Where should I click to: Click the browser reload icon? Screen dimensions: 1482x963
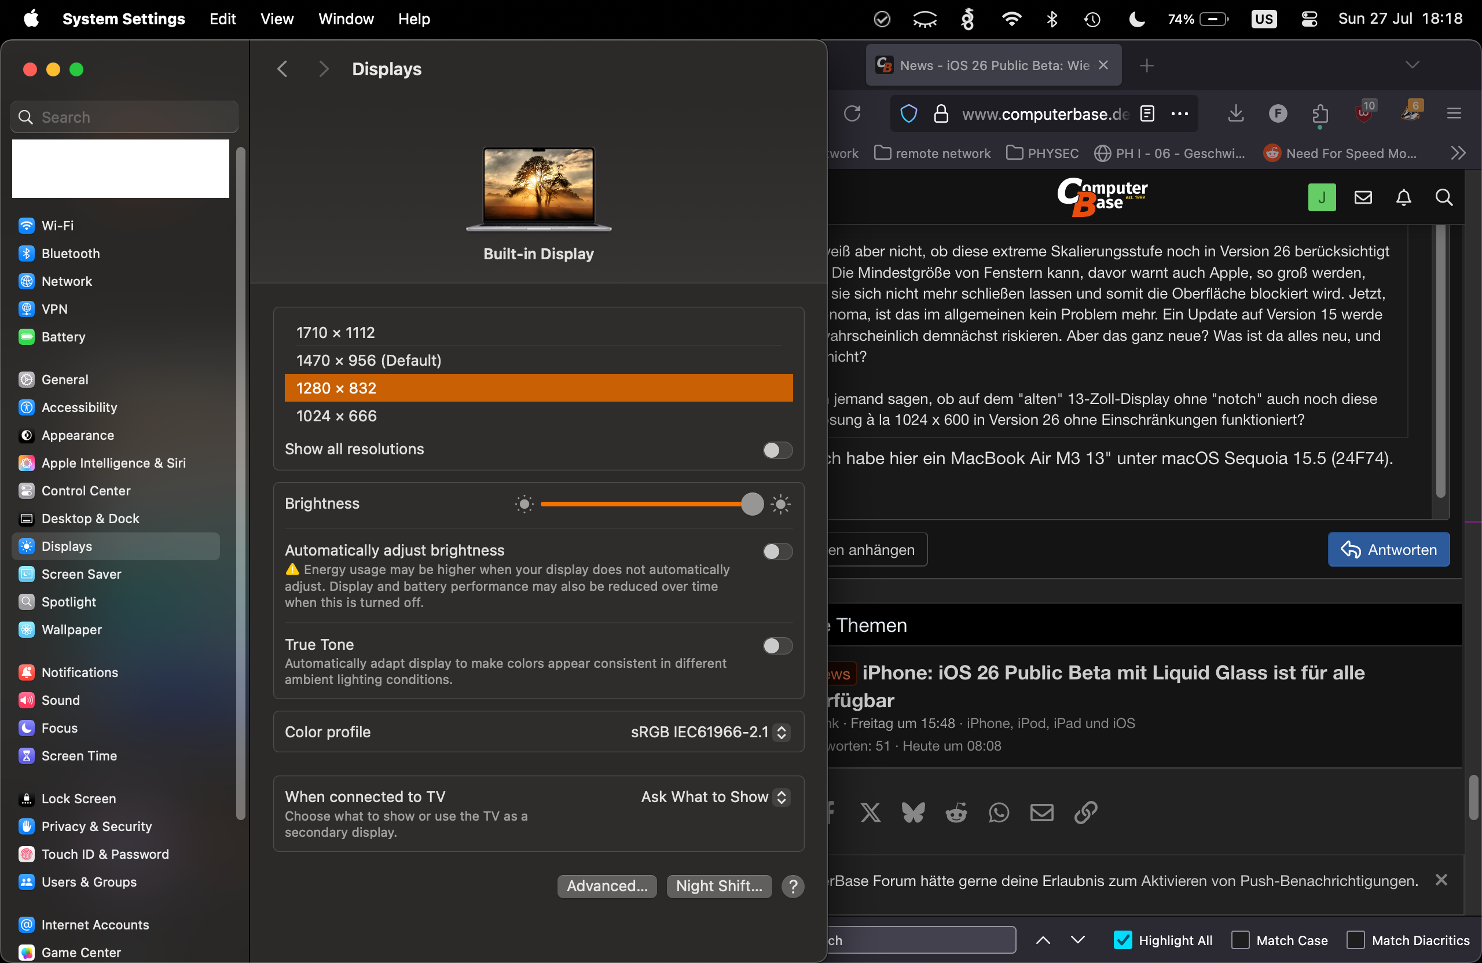click(x=852, y=114)
